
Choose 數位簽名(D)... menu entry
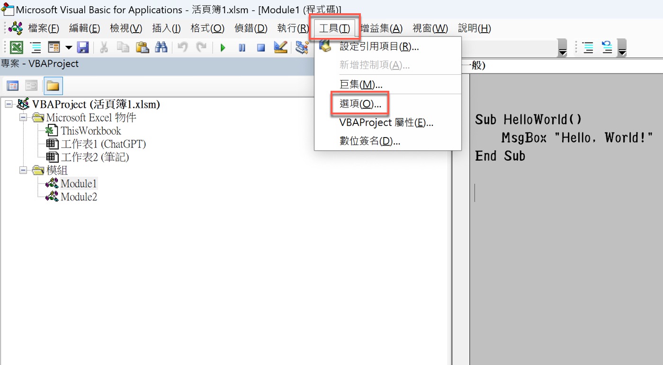coord(388,141)
